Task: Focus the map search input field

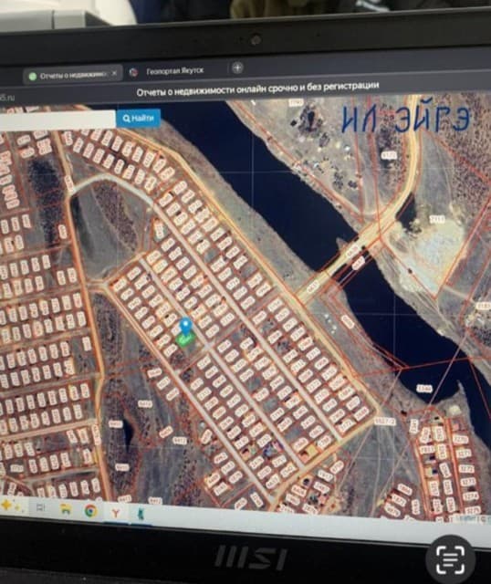Action: click(x=57, y=121)
